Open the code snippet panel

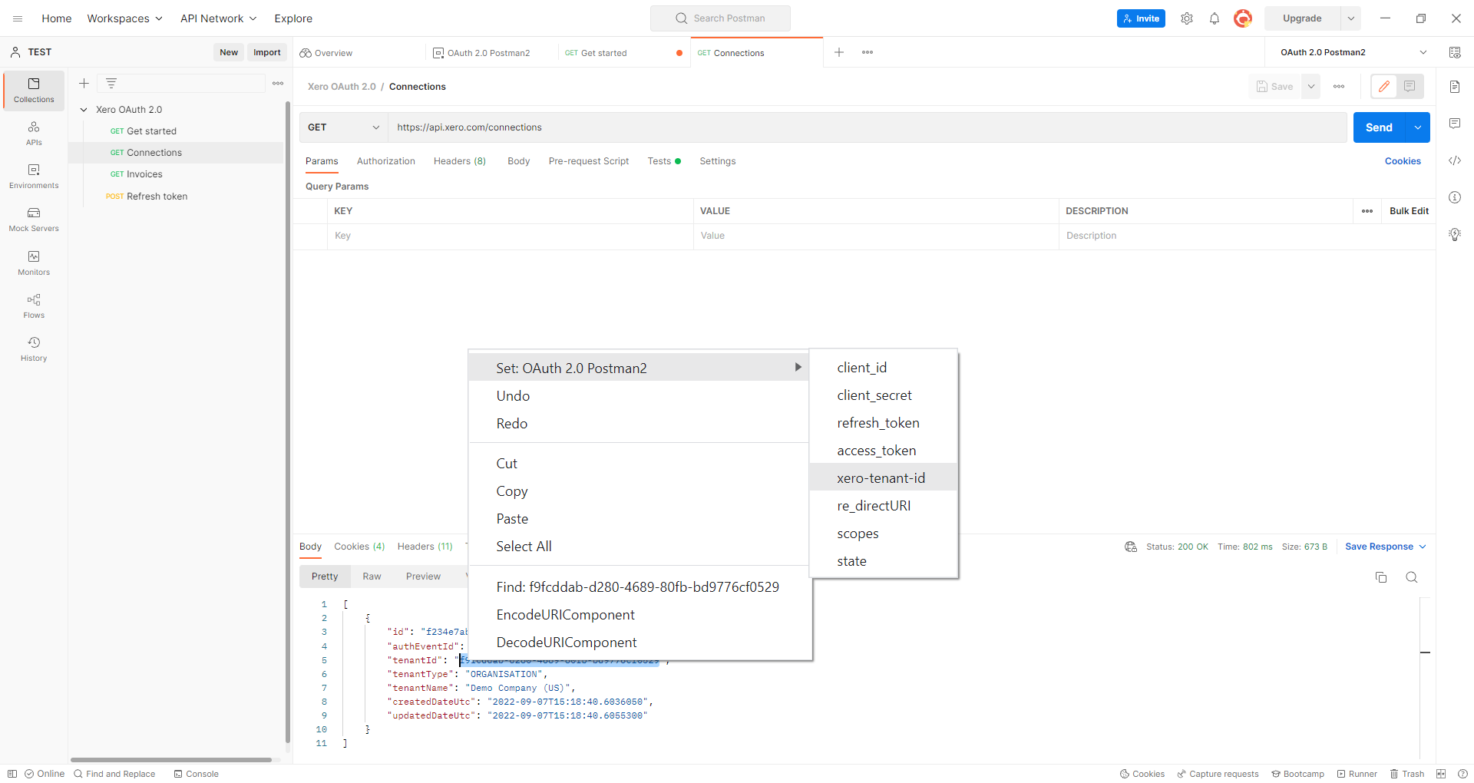pyautogui.click(x=1456, y=160)
